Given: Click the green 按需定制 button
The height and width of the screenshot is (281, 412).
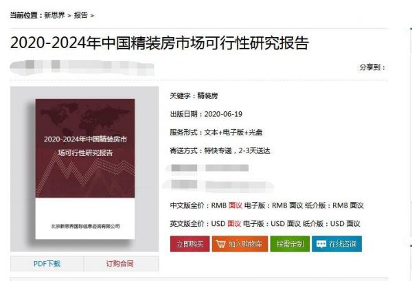Looking at the screenshot, I should click(290, 244).
